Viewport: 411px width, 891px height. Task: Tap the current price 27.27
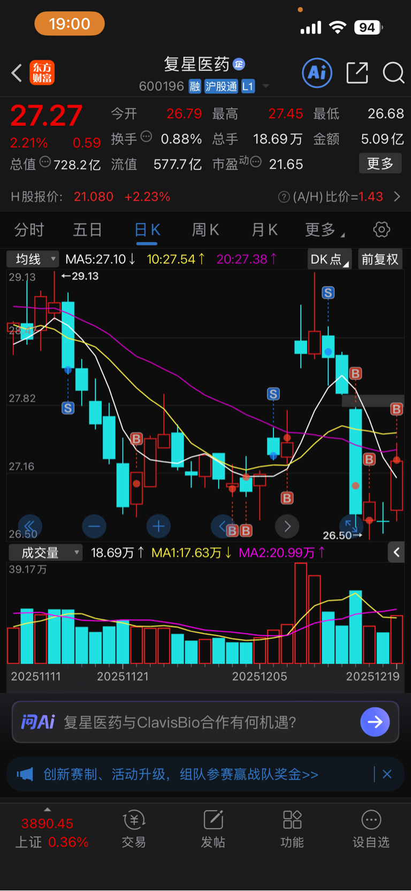coord(47,116)
